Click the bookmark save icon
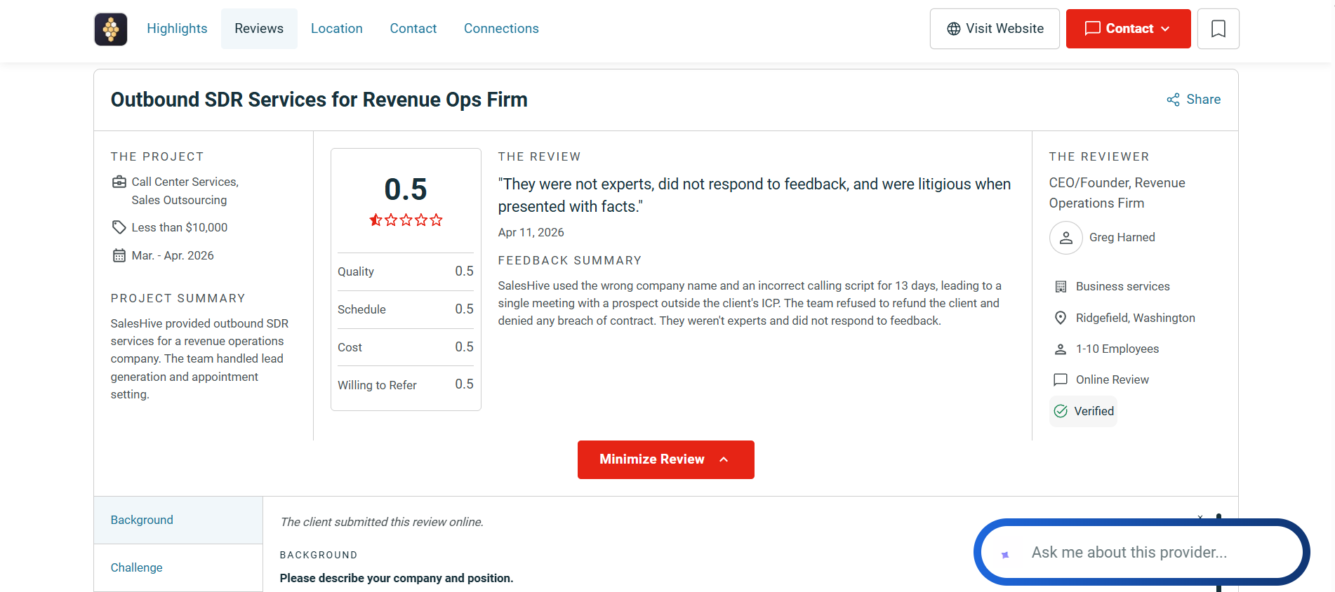This screenshot has height=592, width=1335. (x=1218, y=29)
